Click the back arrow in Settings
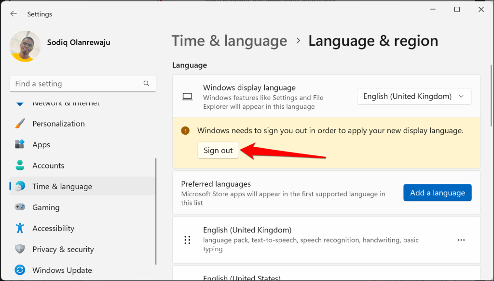Screen dimensions: 494x281 pos(13,13)
